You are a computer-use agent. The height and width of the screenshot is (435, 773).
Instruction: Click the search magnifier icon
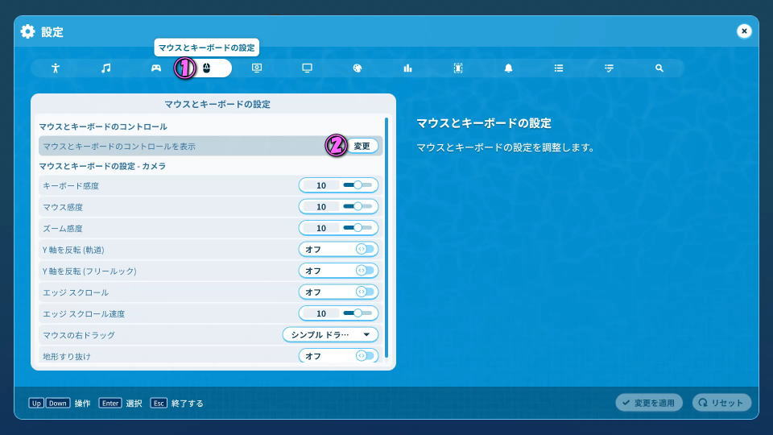[659, 68]
